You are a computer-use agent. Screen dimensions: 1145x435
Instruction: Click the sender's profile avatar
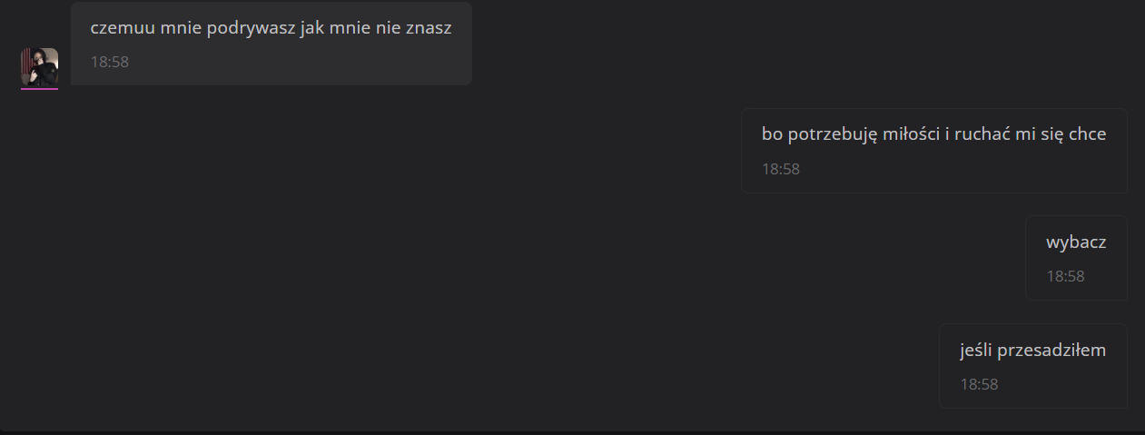pyautogui.click(x=39, y=66)
